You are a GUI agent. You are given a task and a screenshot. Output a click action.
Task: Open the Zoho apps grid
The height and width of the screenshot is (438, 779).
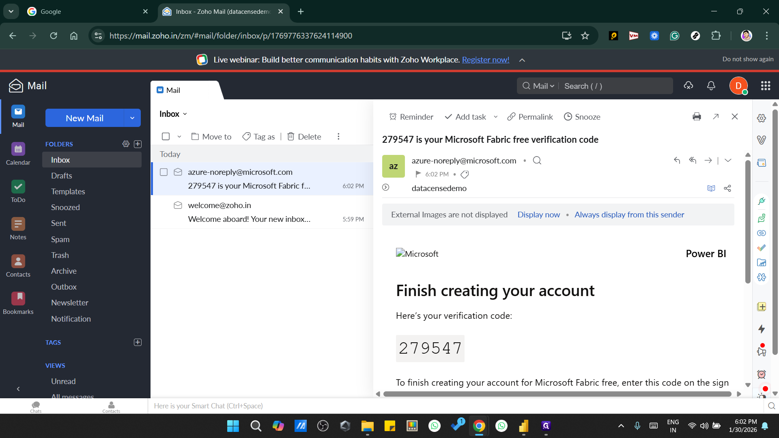(x=765, y=86)
